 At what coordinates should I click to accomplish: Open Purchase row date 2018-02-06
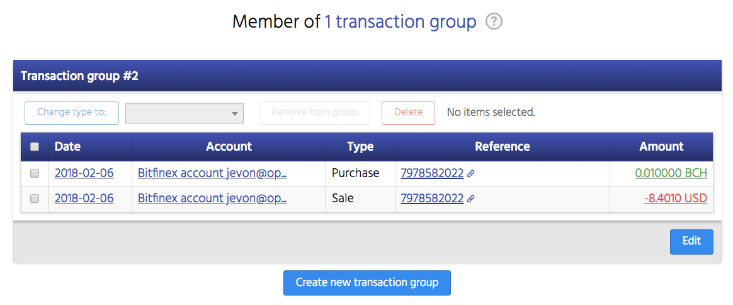click(x=84, y=173)
